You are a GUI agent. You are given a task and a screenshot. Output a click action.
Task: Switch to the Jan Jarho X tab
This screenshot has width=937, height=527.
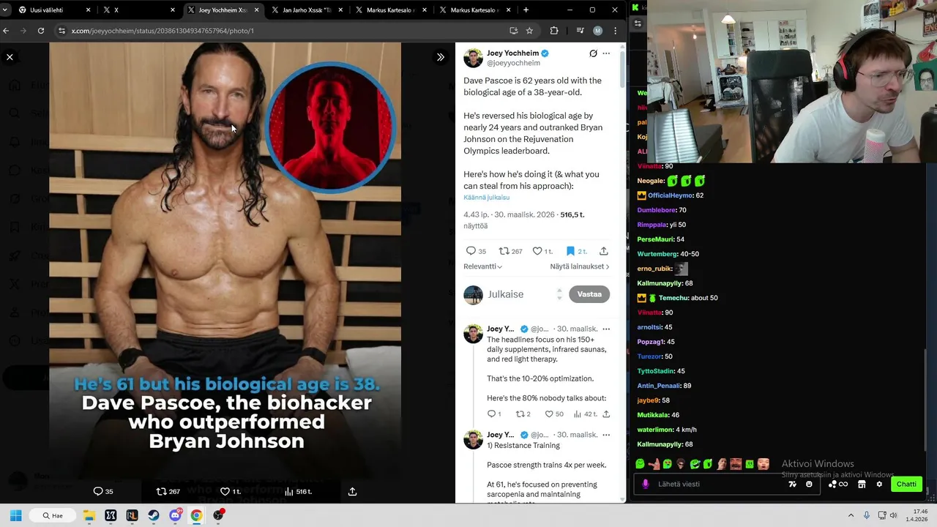tap(306, 10)
